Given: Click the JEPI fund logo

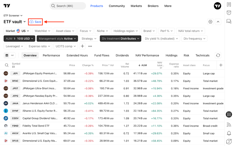Looking at the screenshot, I should 6,73.
